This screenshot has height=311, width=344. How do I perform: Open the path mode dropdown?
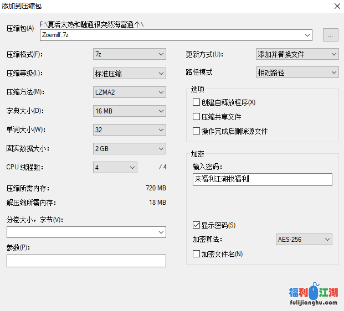(297, 72)
